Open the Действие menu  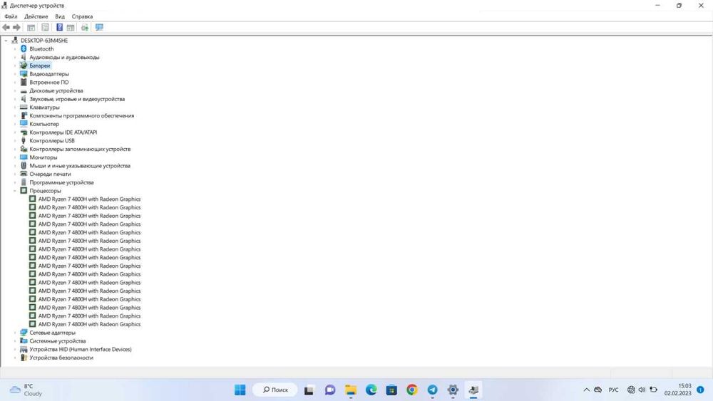point(36,16)
